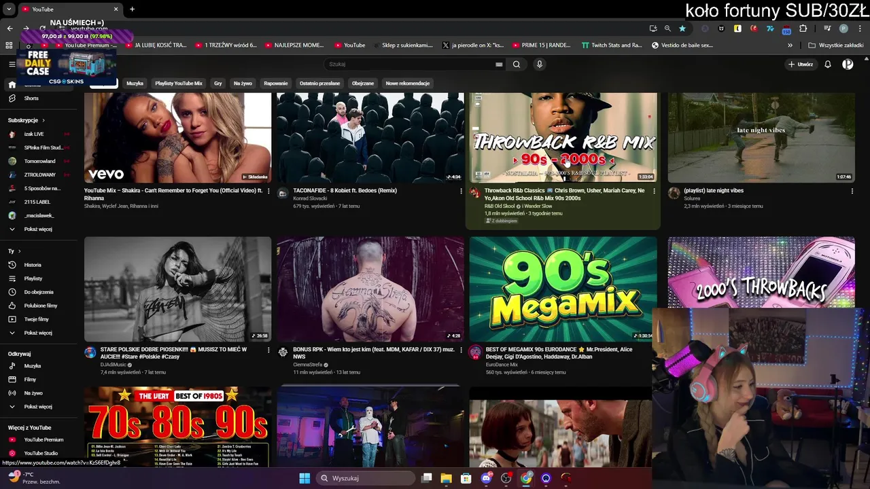This screenshot has width=870, height=489.
Task: Play the Shakira Rihanna mix thumbnail
Action: tap(177, 138)
